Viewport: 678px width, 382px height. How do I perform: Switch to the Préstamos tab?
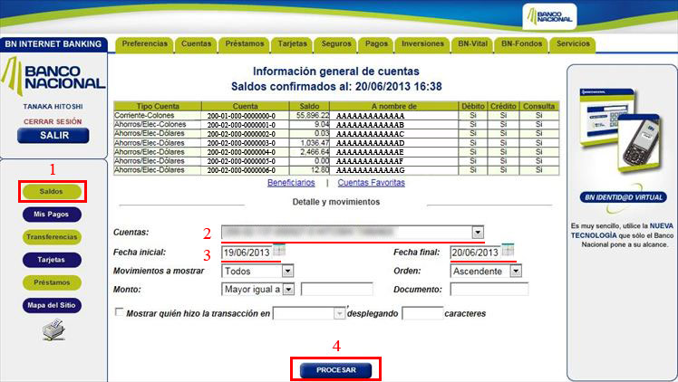[x=245, y=44]
